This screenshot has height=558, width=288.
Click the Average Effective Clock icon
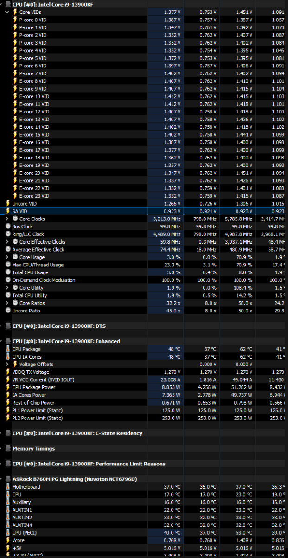pyautogui.click(x=8, y=250)
